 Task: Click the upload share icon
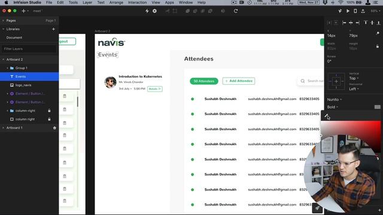363,11
